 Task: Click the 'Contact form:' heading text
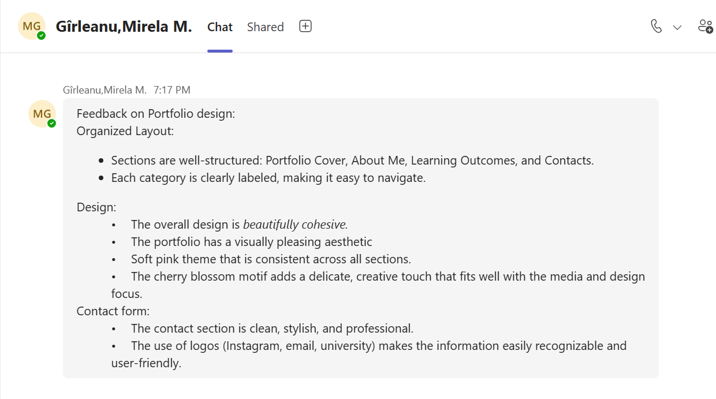(113, 311)
